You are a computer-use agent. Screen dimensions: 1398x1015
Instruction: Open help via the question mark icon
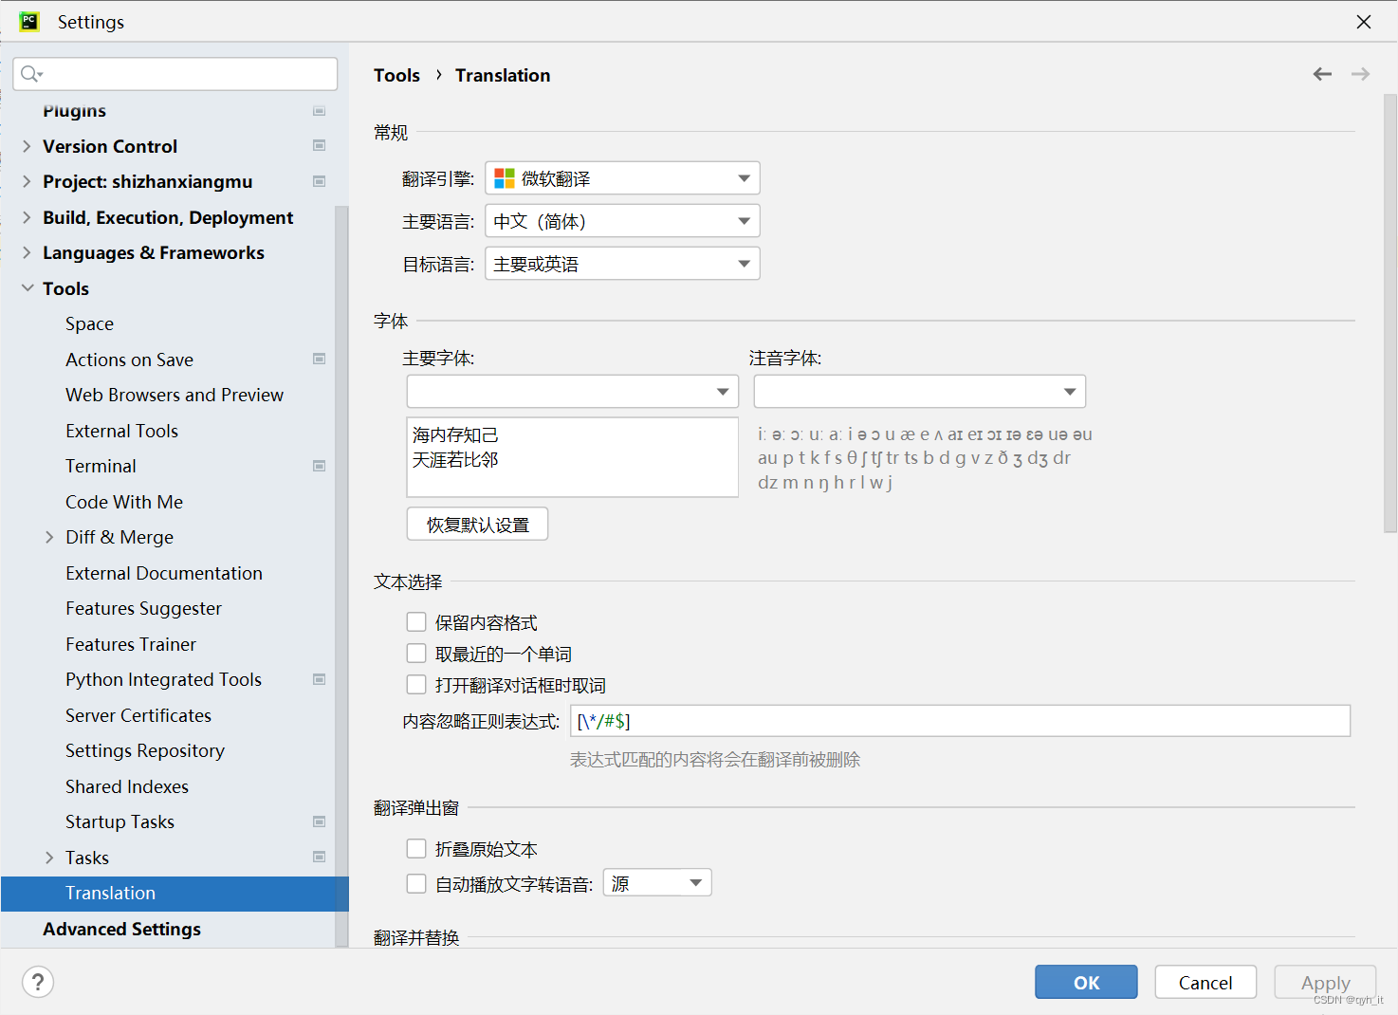coord(38,982)
